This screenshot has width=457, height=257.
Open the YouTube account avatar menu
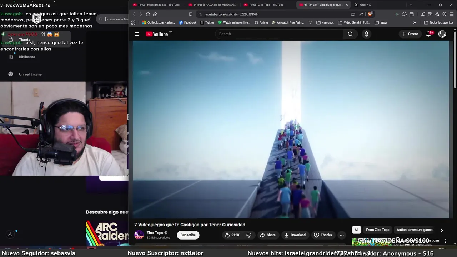pos(442,34)
